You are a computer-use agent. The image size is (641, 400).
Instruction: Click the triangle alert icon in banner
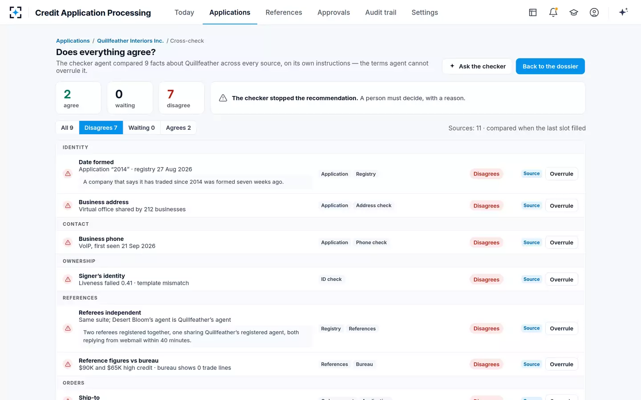click(x=223, y=98)
